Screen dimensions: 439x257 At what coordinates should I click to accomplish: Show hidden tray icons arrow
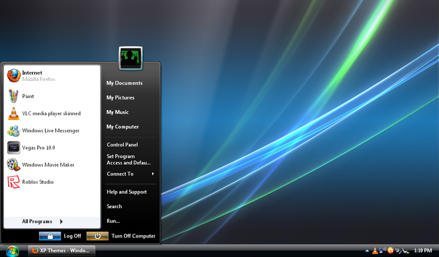click(x=367, y=251)
